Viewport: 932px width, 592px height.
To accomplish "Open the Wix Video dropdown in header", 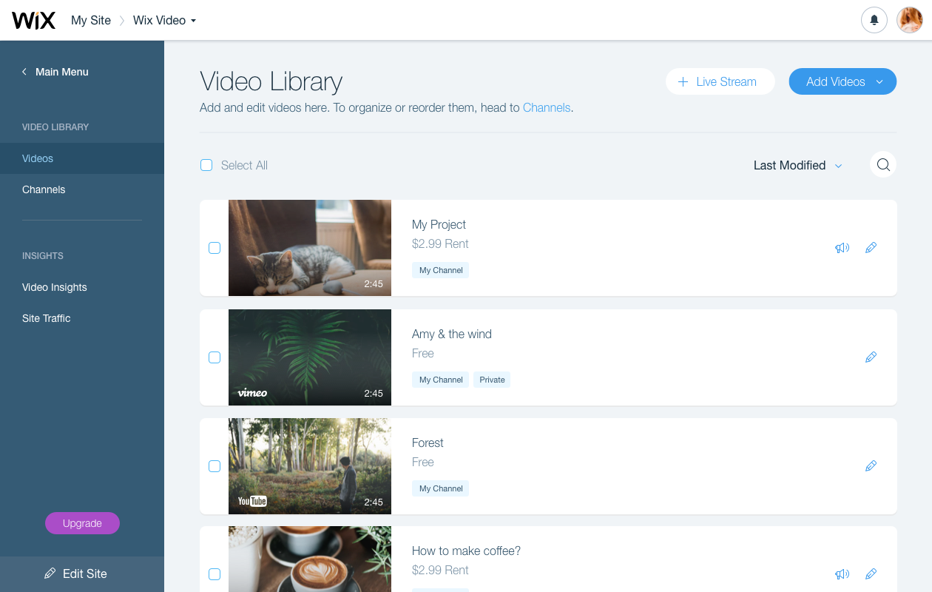I will pos(164,20).
